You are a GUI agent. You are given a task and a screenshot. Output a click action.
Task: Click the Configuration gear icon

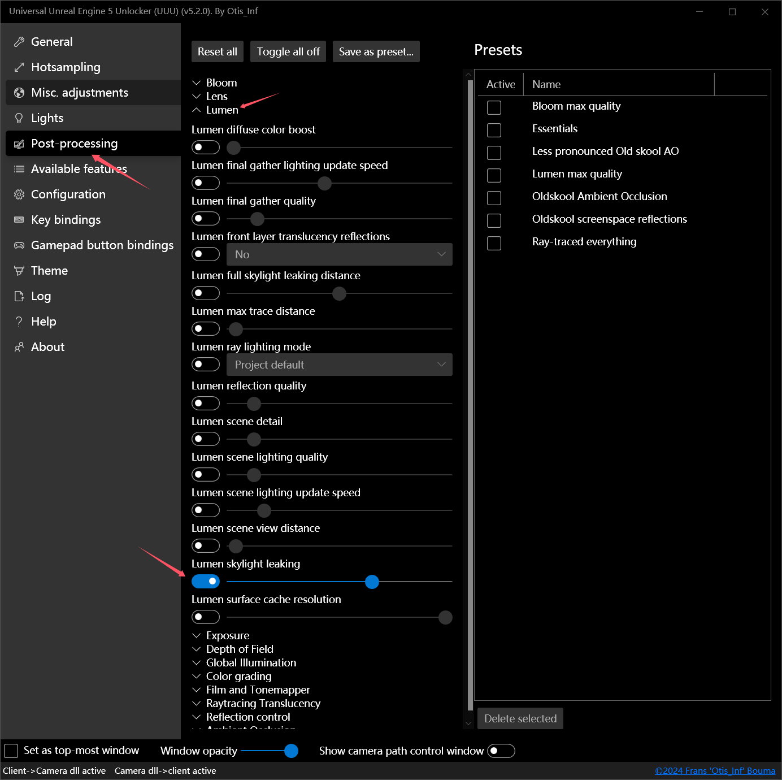point(19,194)
